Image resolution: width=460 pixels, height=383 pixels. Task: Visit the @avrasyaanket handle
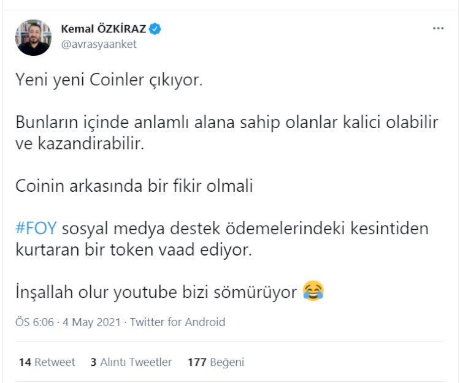pos(99,44)
